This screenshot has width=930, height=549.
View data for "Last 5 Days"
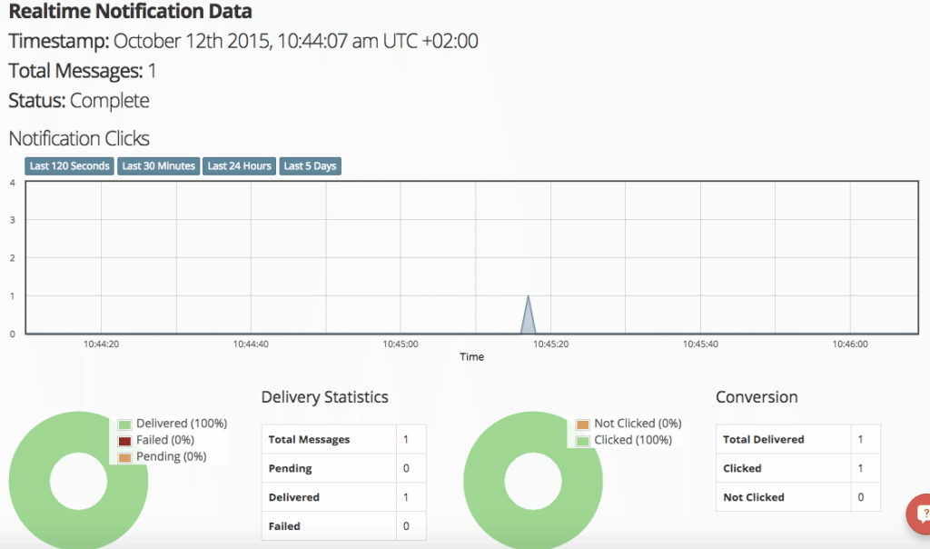(310, 165)
